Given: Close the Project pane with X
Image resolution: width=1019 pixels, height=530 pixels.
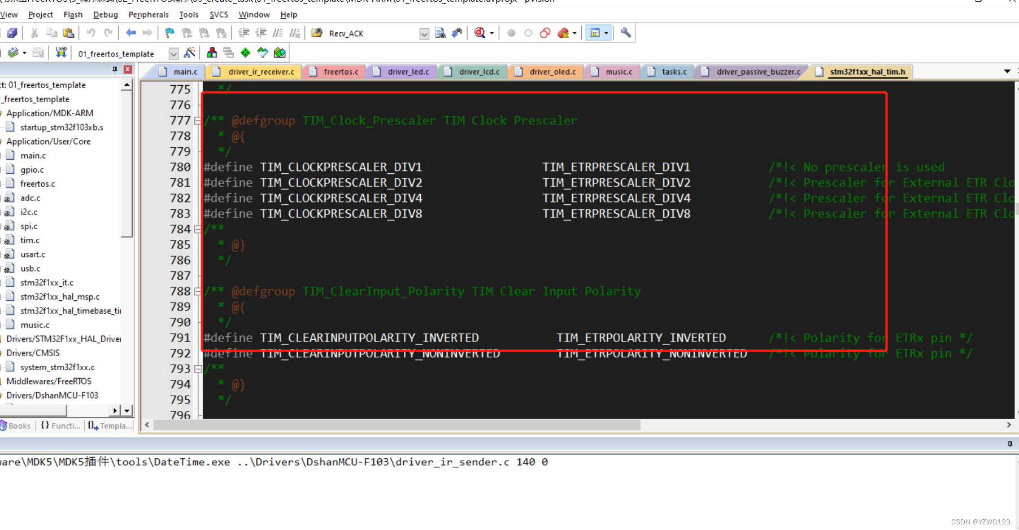Looking at the screenshot, I should coord(128,69).
